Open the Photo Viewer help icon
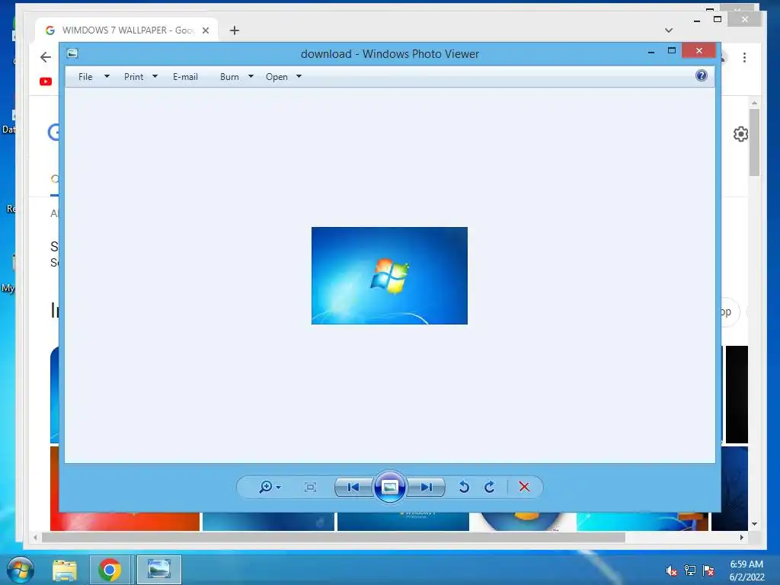780x585 pixels. 701,75
